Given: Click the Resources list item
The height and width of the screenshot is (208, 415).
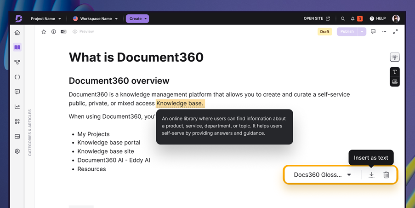Looking at the screenshot, I should (91, 169).
